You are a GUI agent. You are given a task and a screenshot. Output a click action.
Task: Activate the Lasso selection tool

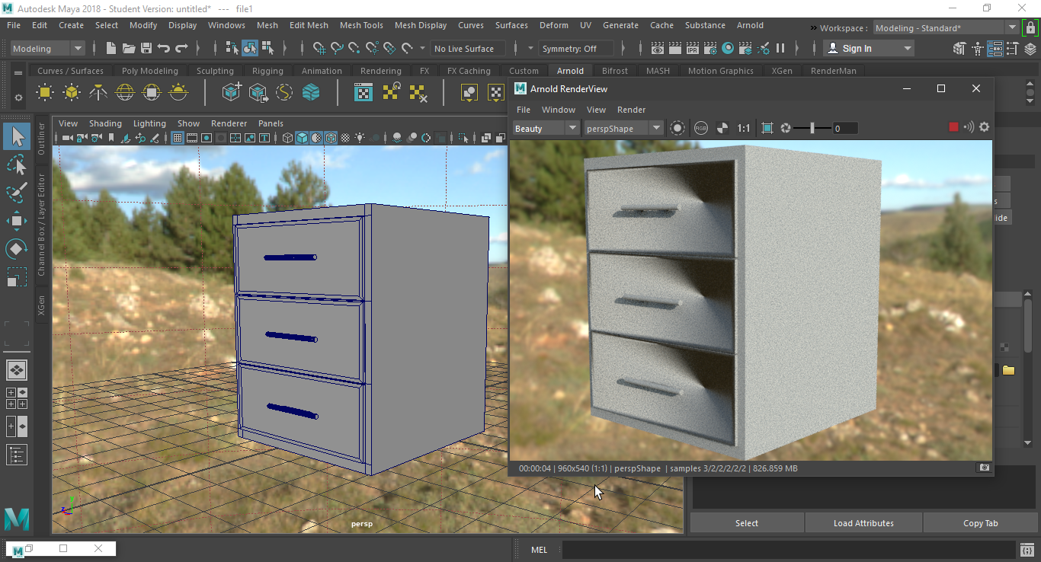(17, 164)
